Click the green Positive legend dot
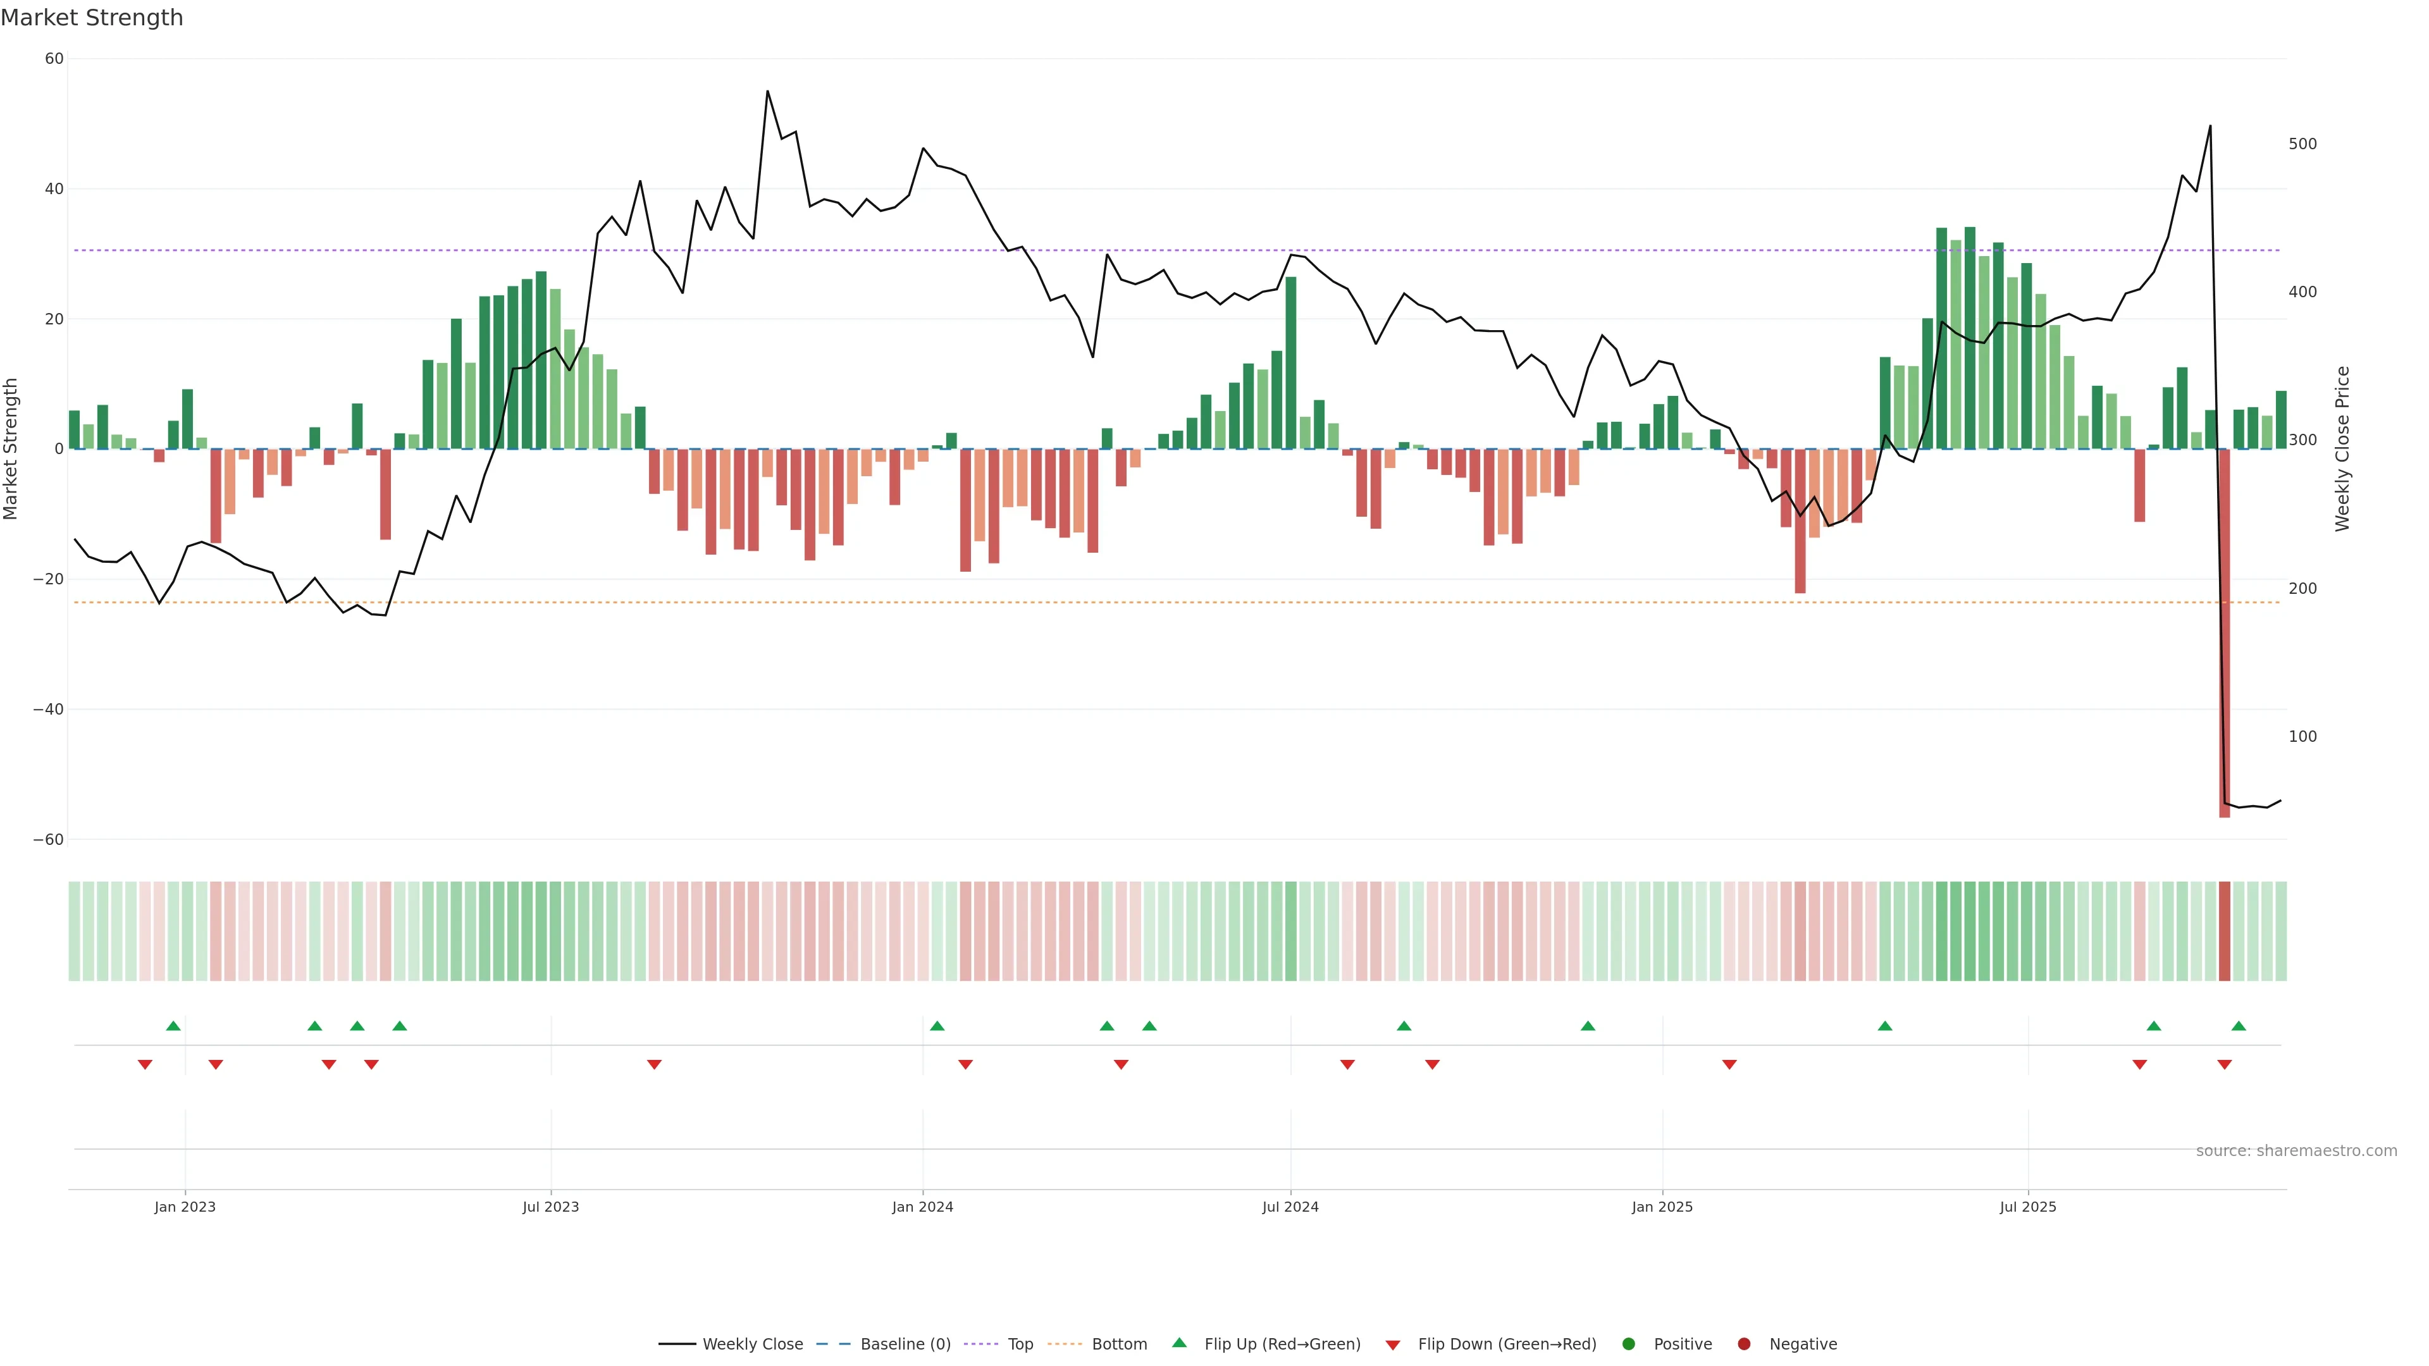 pyautogui.click(x=1628, y=1344)
